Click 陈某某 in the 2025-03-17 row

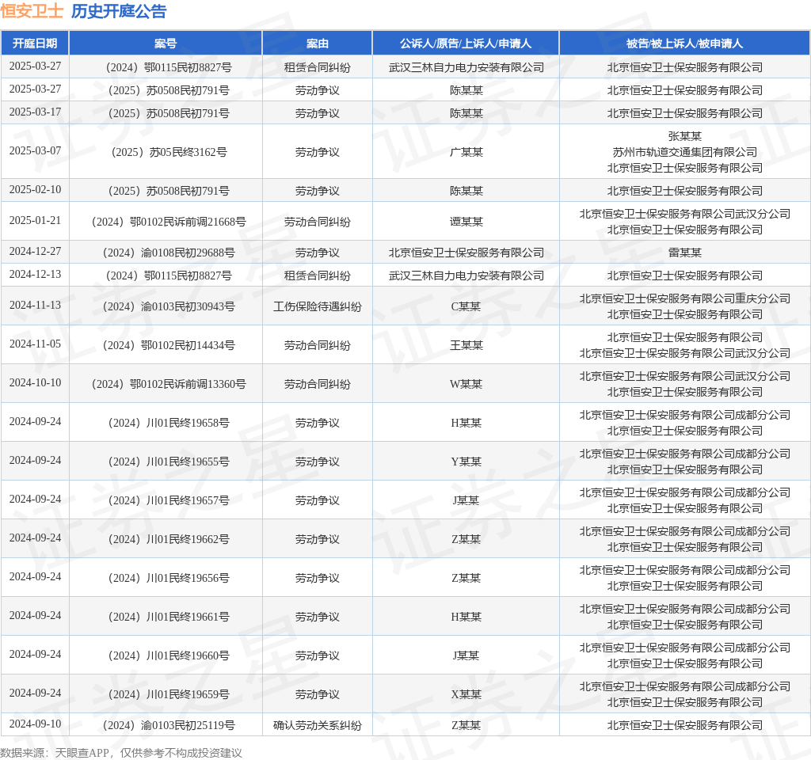pyautogui.click(x=466, y=113)
